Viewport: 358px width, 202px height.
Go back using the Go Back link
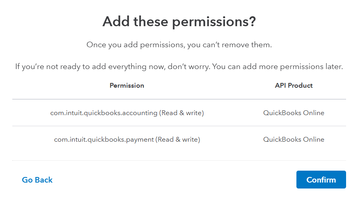pos(37,180)
